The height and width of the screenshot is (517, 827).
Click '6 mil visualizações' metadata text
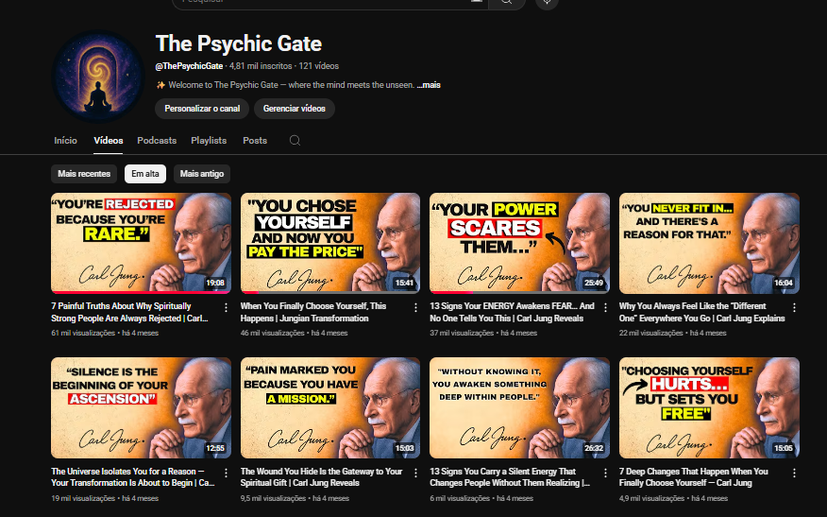pos(460,498)
